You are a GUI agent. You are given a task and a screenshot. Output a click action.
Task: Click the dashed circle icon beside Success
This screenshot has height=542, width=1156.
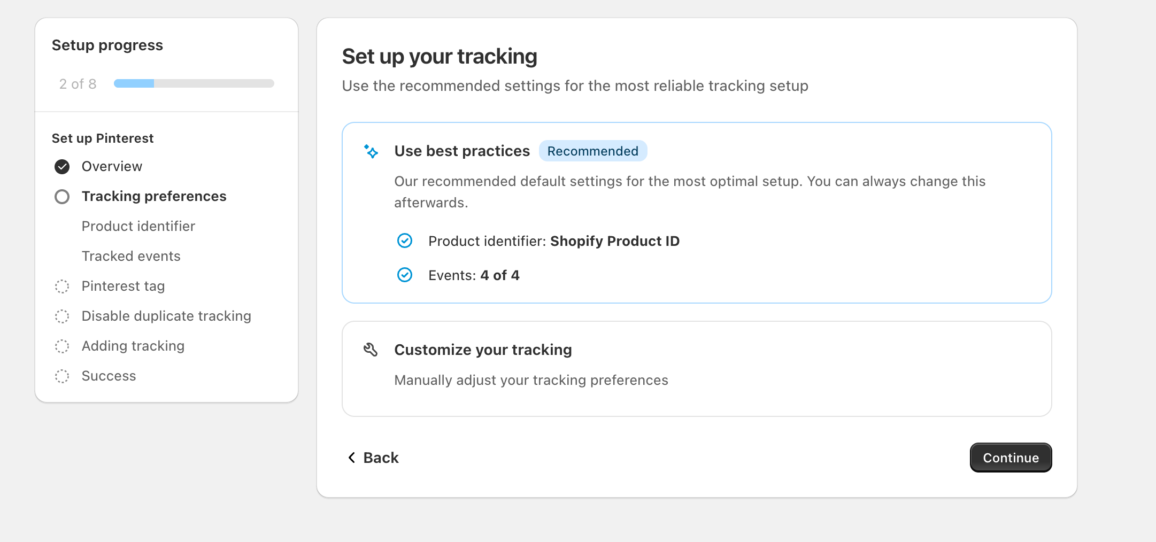tap(62, 376)
